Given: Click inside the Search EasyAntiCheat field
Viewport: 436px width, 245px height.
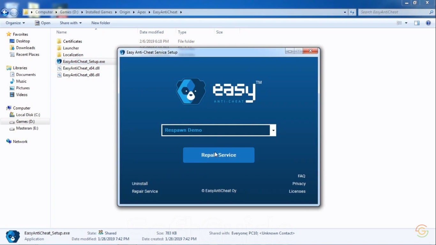Looking at the screenshot, I should pos(394,12).
